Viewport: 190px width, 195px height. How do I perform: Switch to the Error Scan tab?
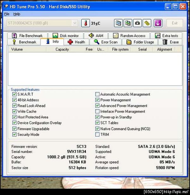coord(106,42)
